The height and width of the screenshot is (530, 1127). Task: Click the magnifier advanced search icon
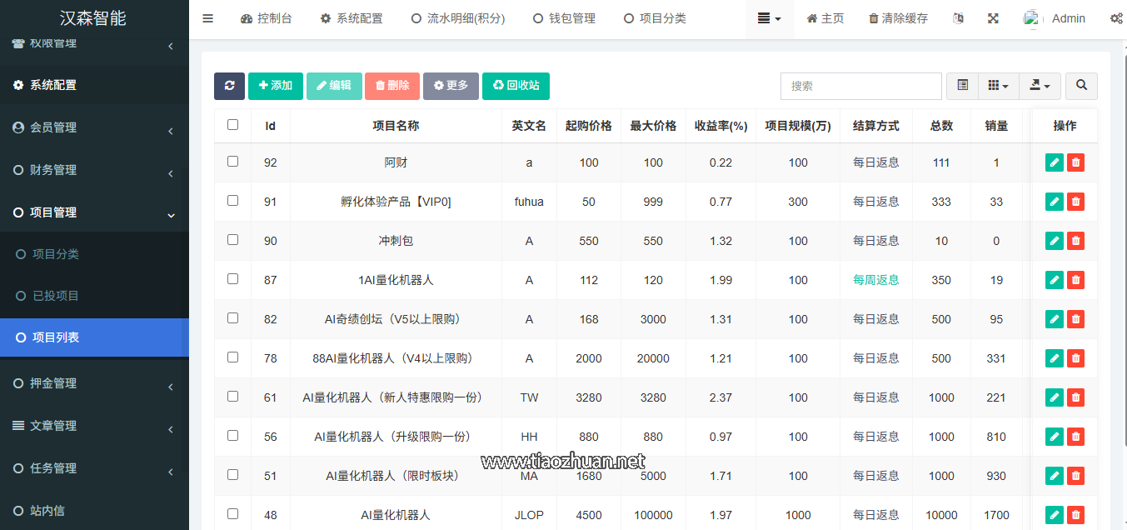(x=1081, y=86)
